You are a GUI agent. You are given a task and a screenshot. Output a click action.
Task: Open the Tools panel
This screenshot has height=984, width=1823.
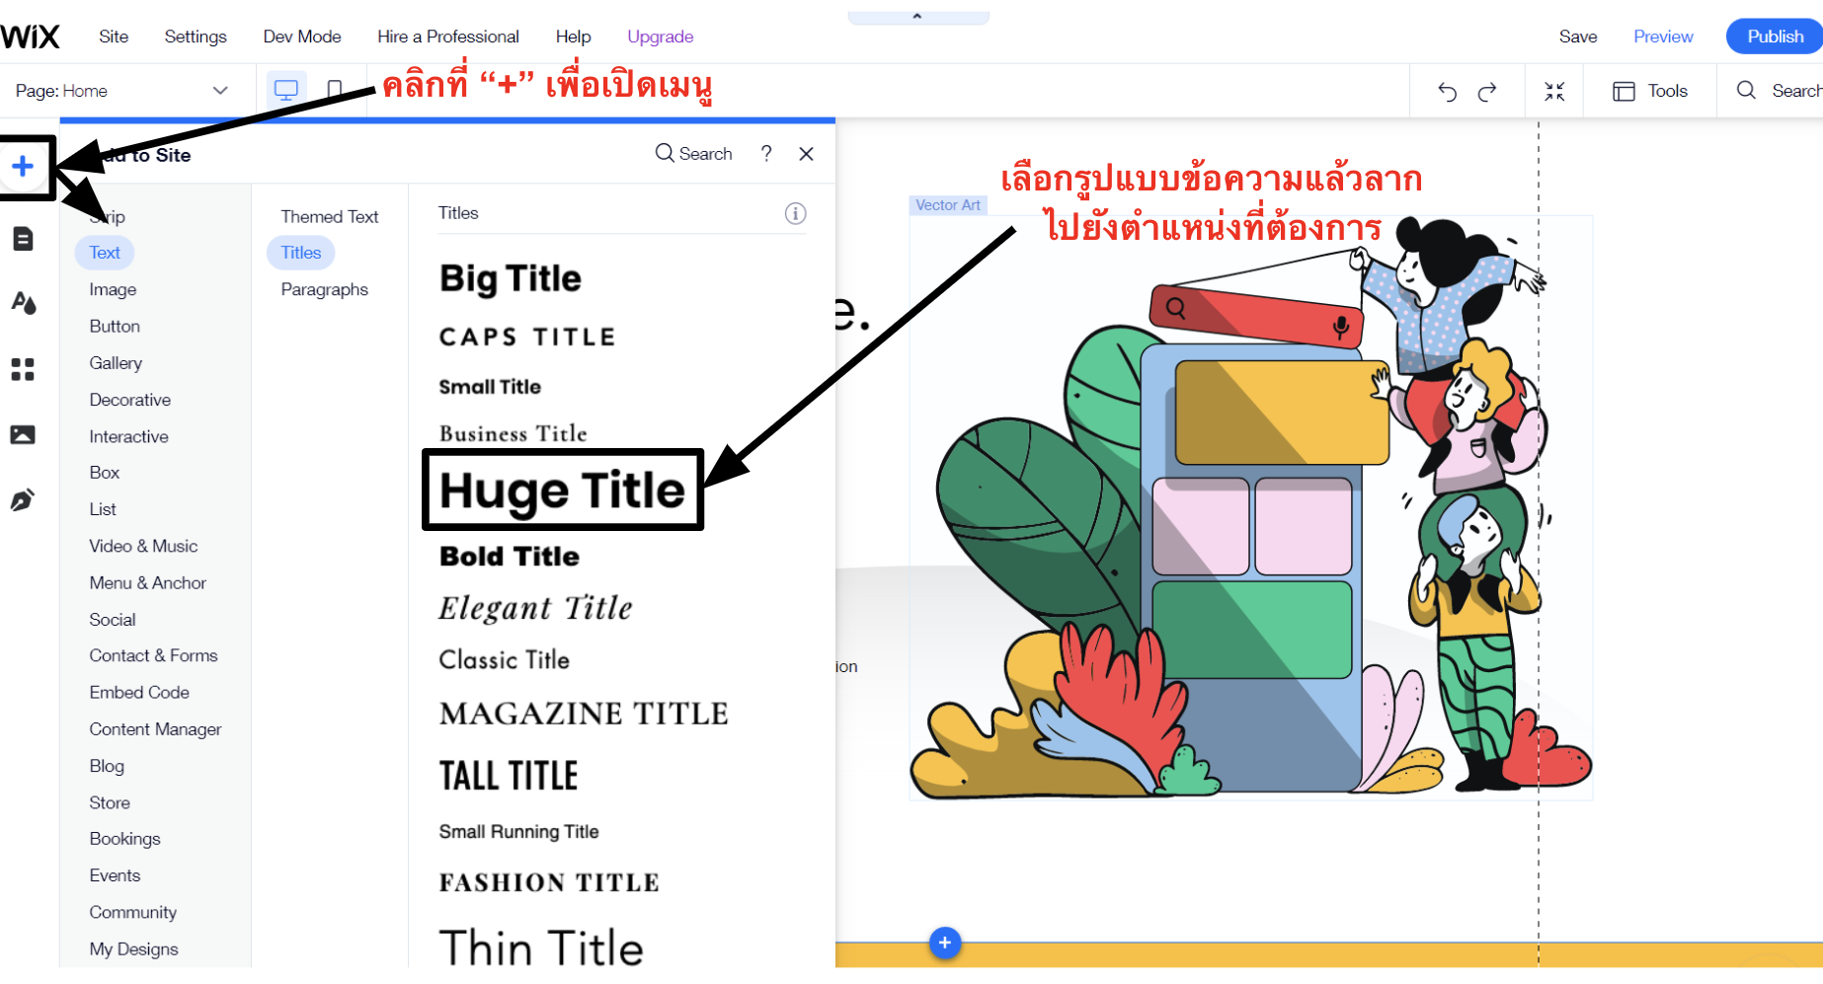1650,91
